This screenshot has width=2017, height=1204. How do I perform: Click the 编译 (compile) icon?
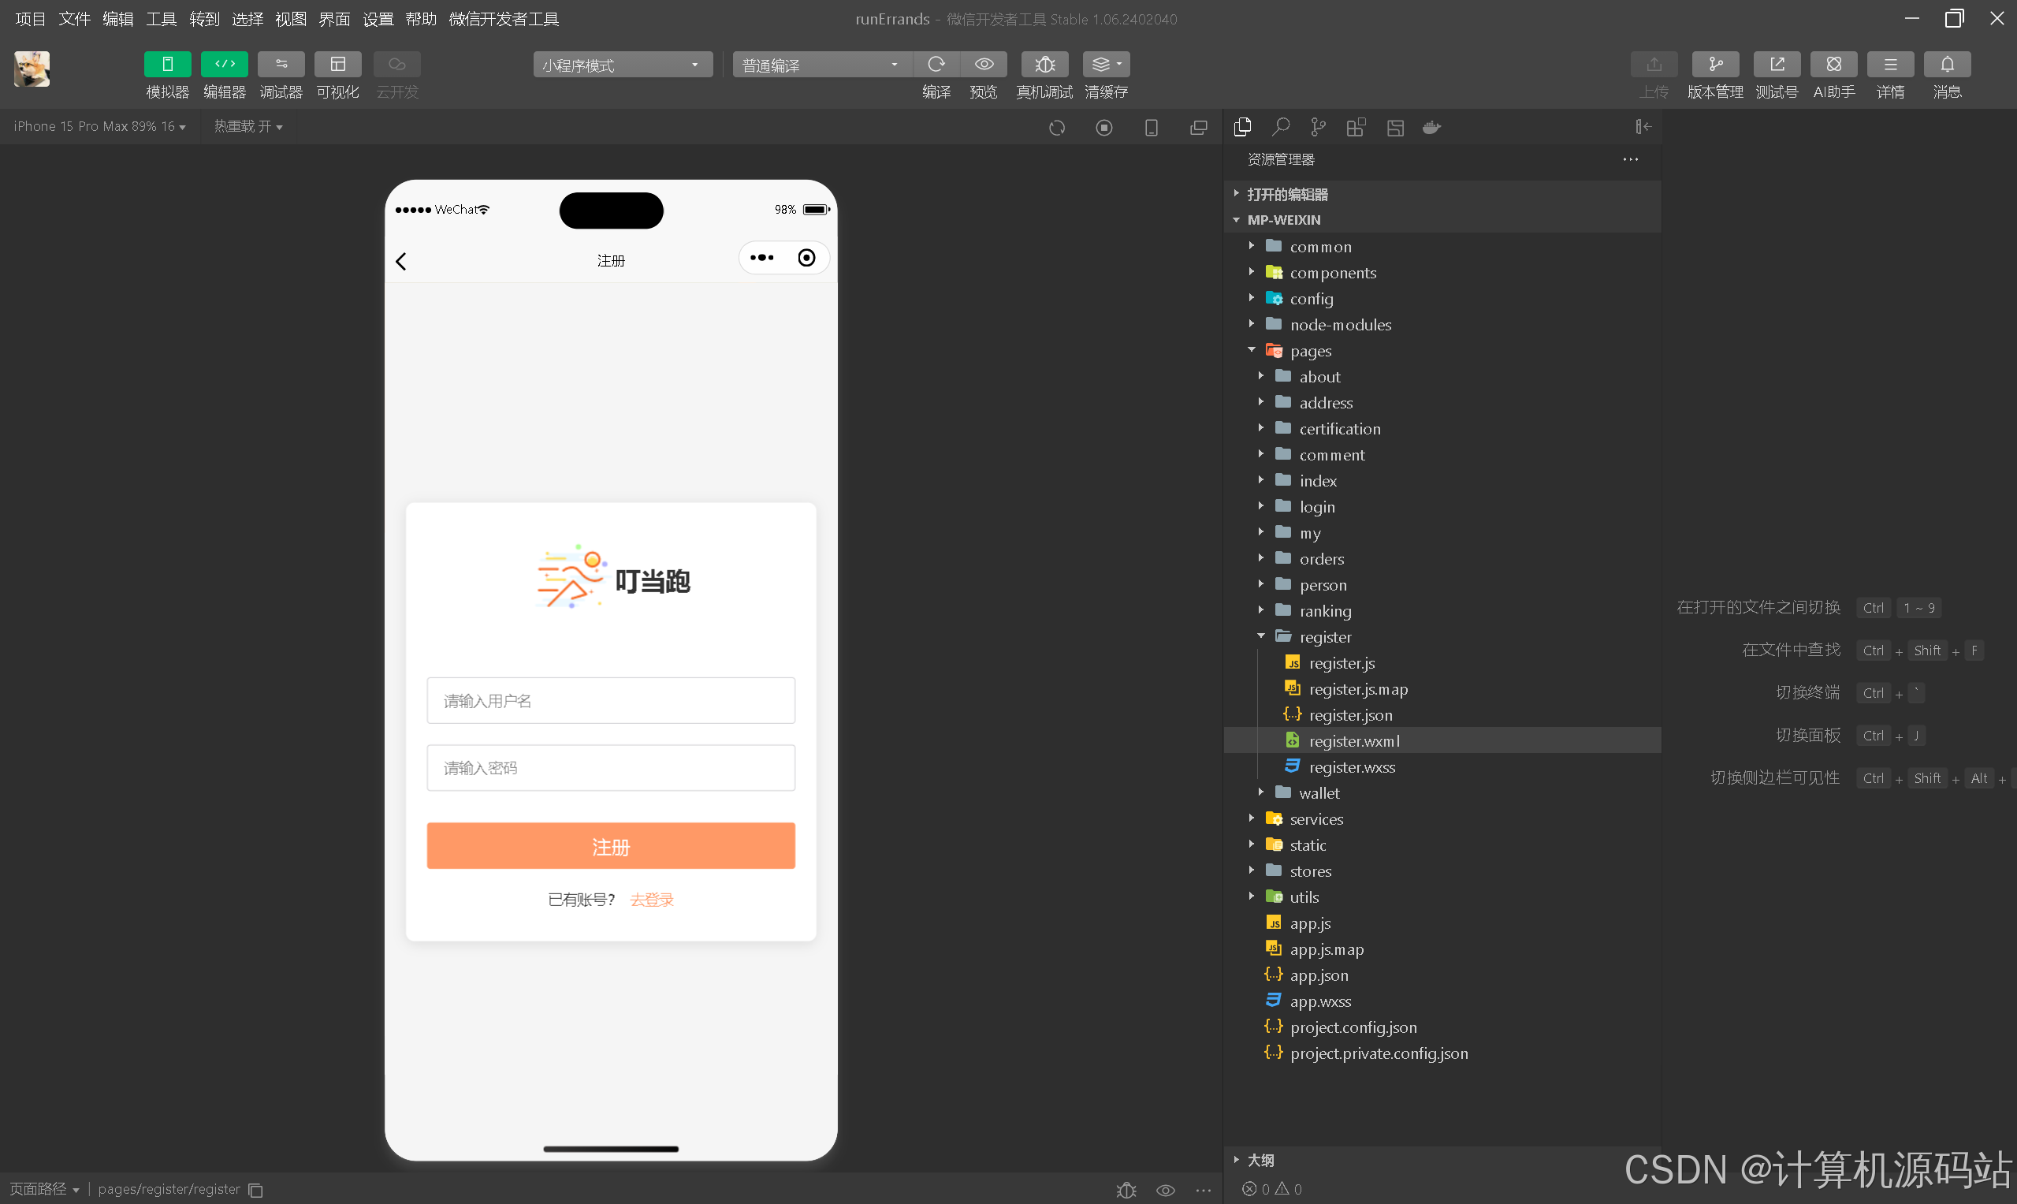(x=936, y=64)
